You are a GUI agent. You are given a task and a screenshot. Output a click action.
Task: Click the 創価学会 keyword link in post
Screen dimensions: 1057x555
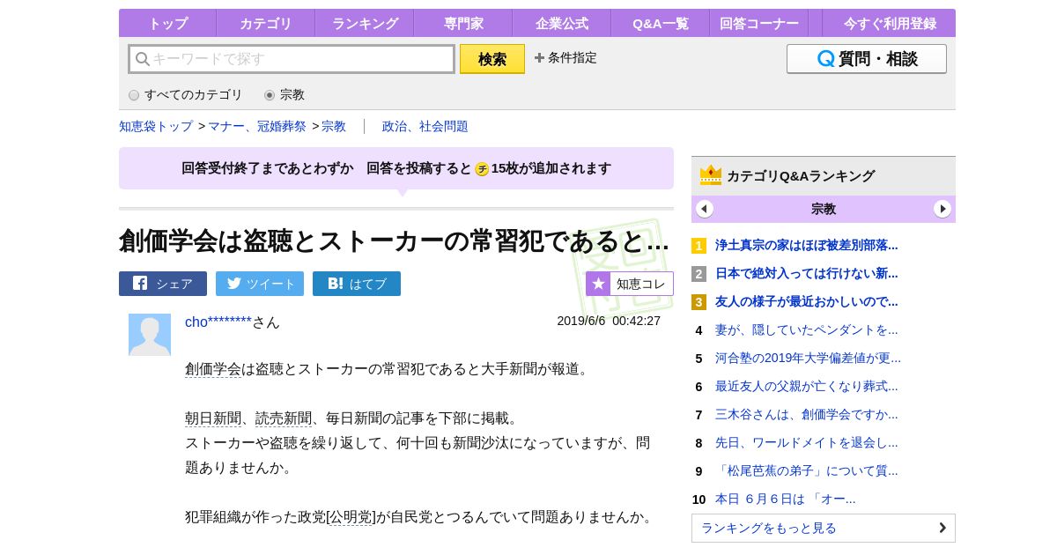(x=213, y=369)
